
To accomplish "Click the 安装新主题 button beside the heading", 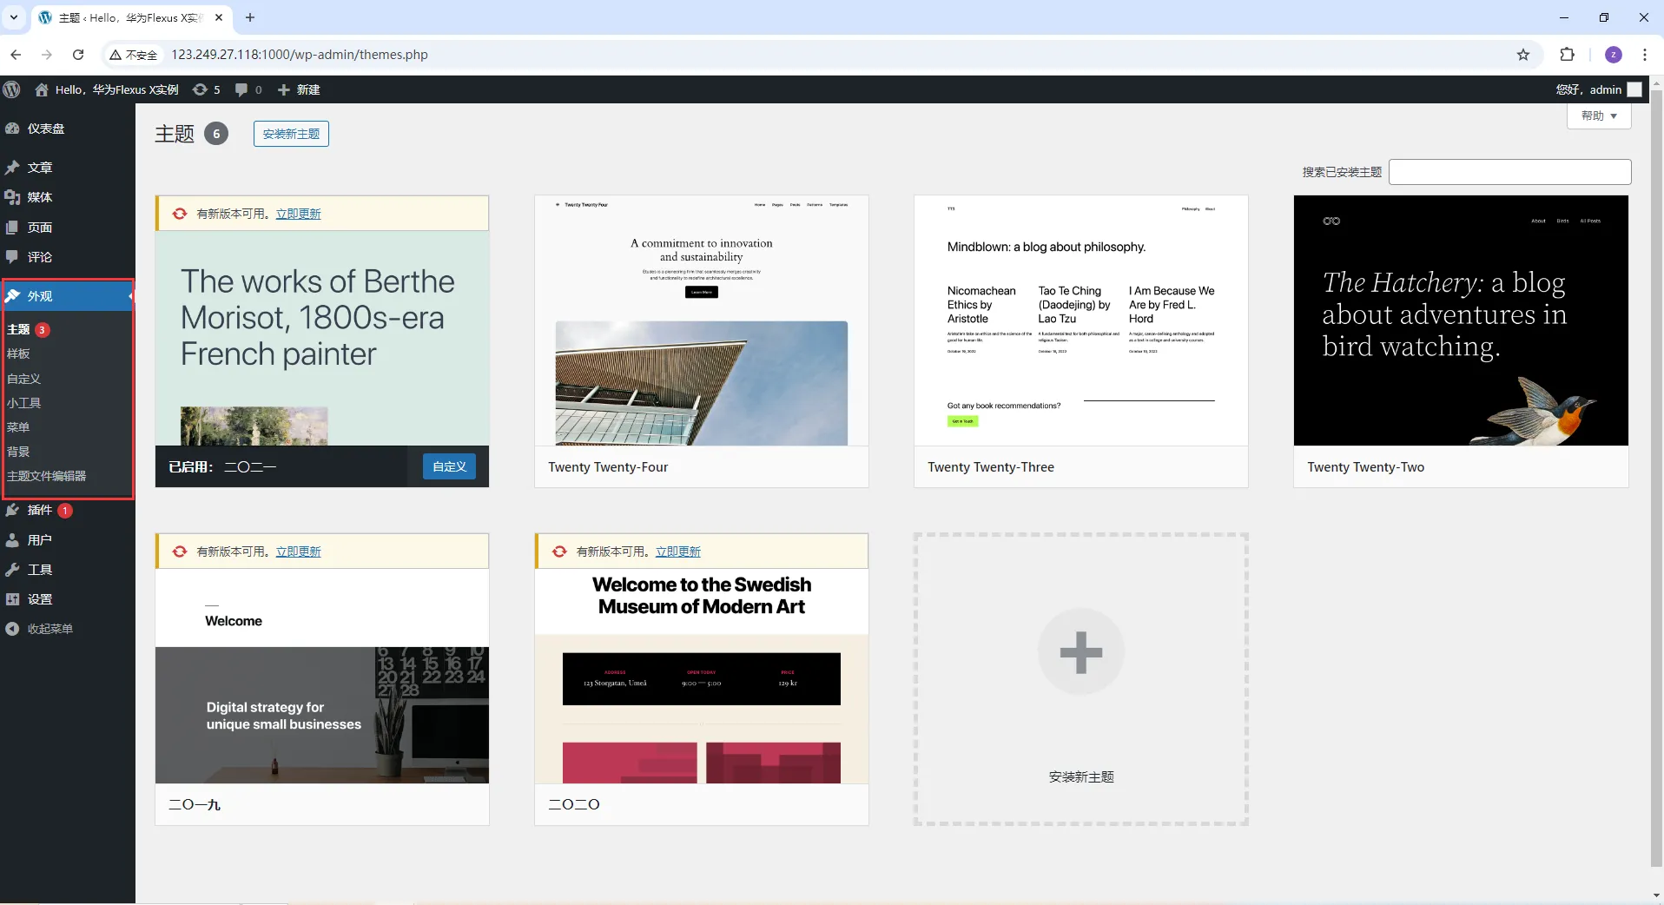I will coord(291,134).
